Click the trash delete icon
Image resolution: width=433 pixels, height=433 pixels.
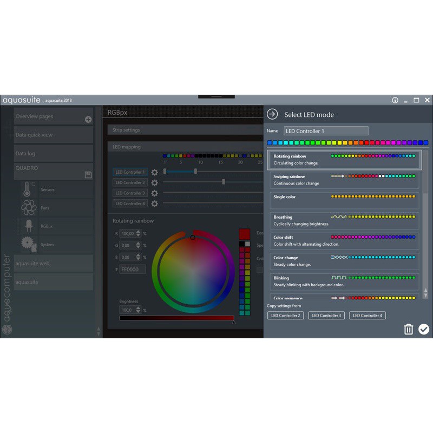point(409,329)
